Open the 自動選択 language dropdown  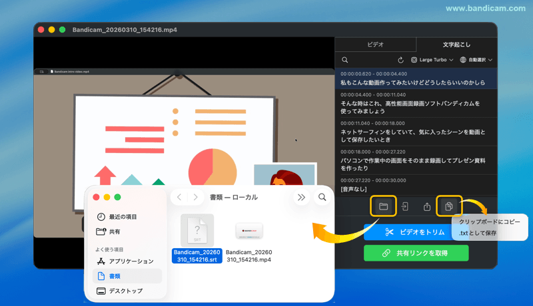[476, 60]
